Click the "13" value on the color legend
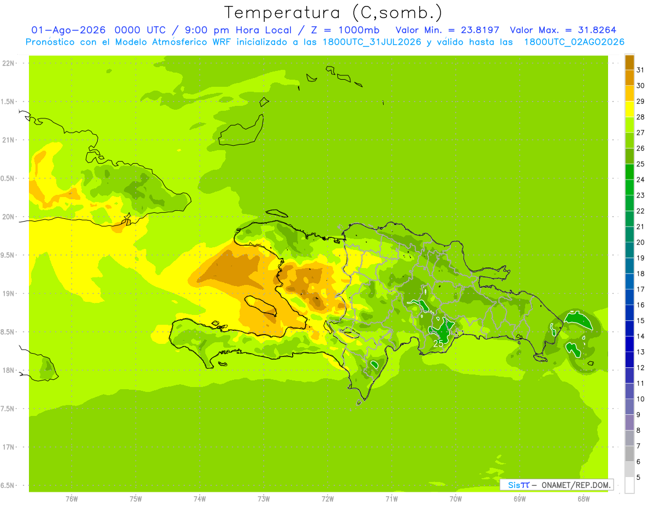 [640, 352]
